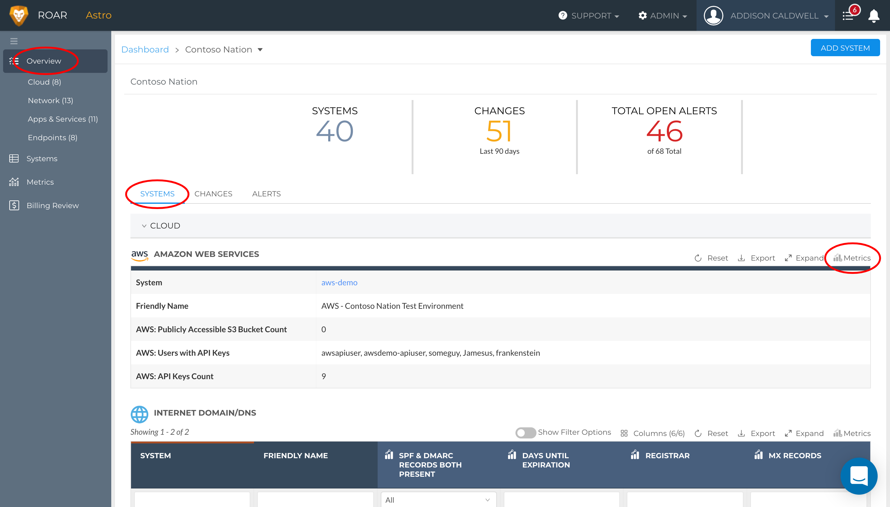Export the Amazon Web Services table

click(756, 258)
